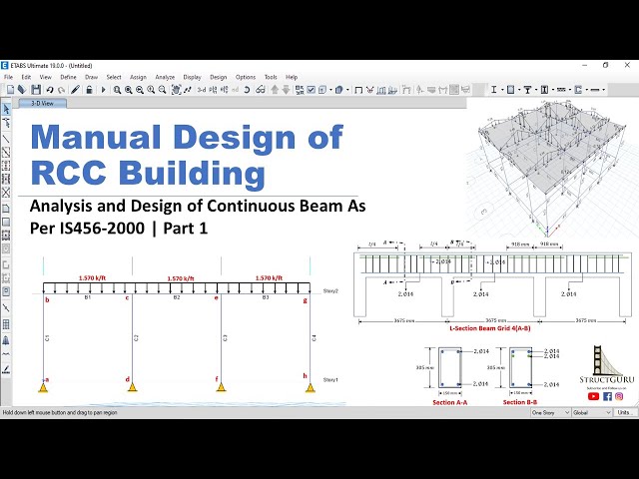Click support node at point a
The height and width of the screenshot is (479, 639).
click(x=43, y=387)
